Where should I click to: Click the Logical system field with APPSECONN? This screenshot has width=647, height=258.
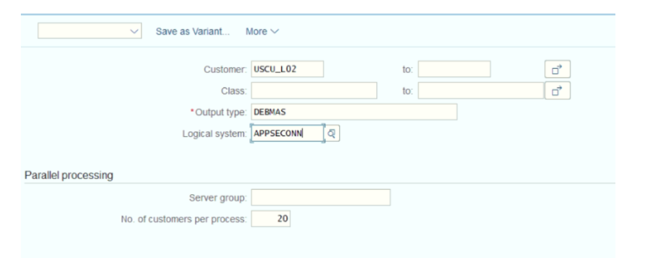click(x=287, y=133)
